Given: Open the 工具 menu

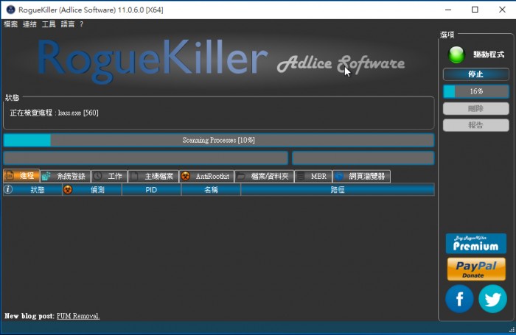Looking at the screenshot, I should pyautogui.click(x=49, y=24).
